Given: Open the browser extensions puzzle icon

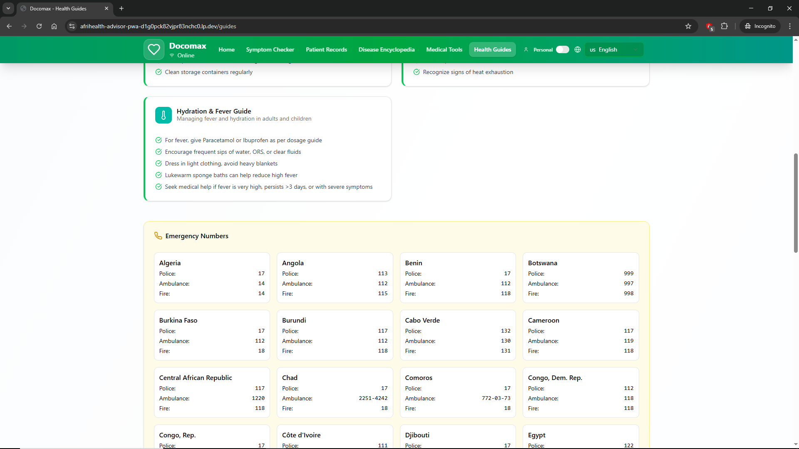Looking at the screenshot, I should (725, 26).
